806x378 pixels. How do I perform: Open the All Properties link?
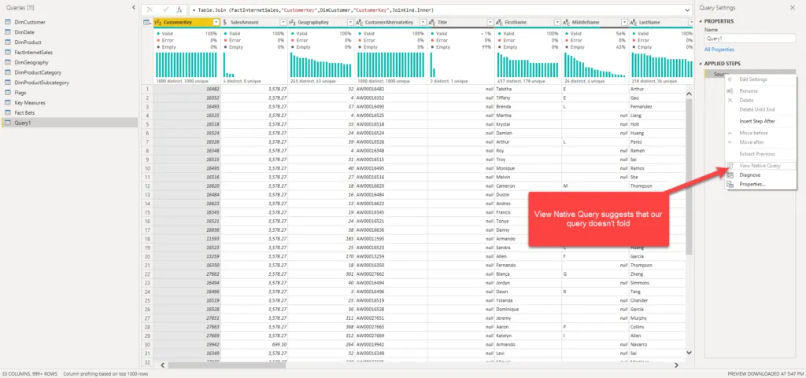[719, 50]
